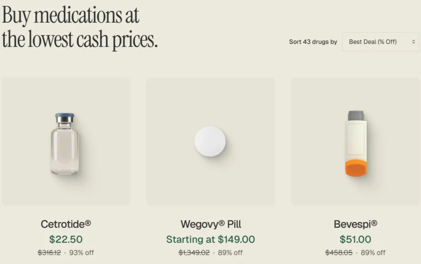The width and height of the screenshot is (421, 264).
Task: Click the Bevespi inhaler product image
Action: pos(355,142)
